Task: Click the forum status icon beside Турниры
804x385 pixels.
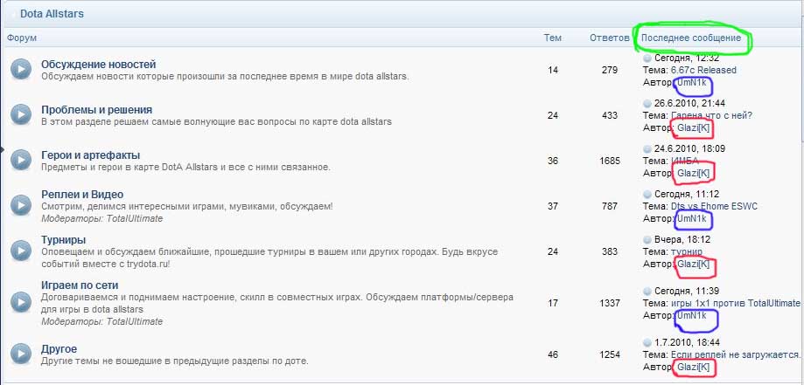Action: (21, 251)
